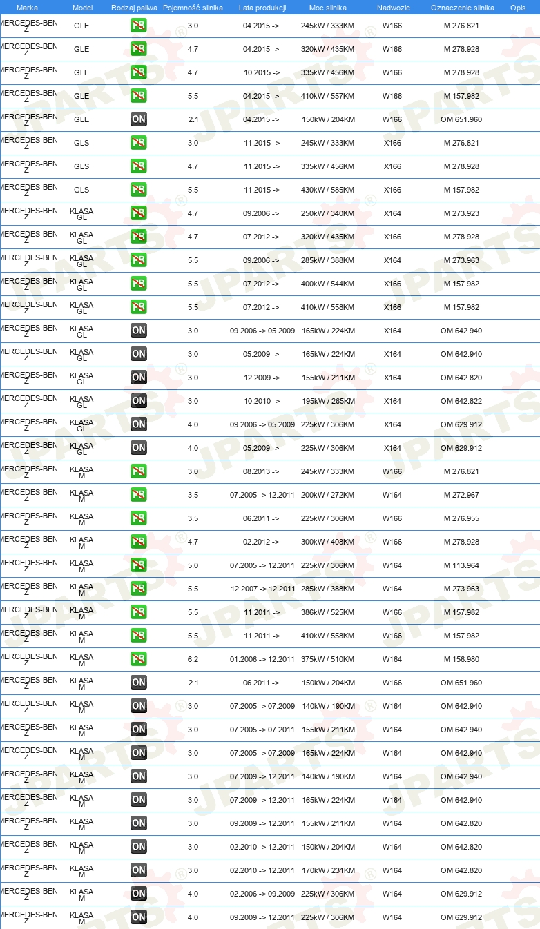Screen dimensions: 540x929
Task: Click the Opis column header
Action: (x=517, y=8)
